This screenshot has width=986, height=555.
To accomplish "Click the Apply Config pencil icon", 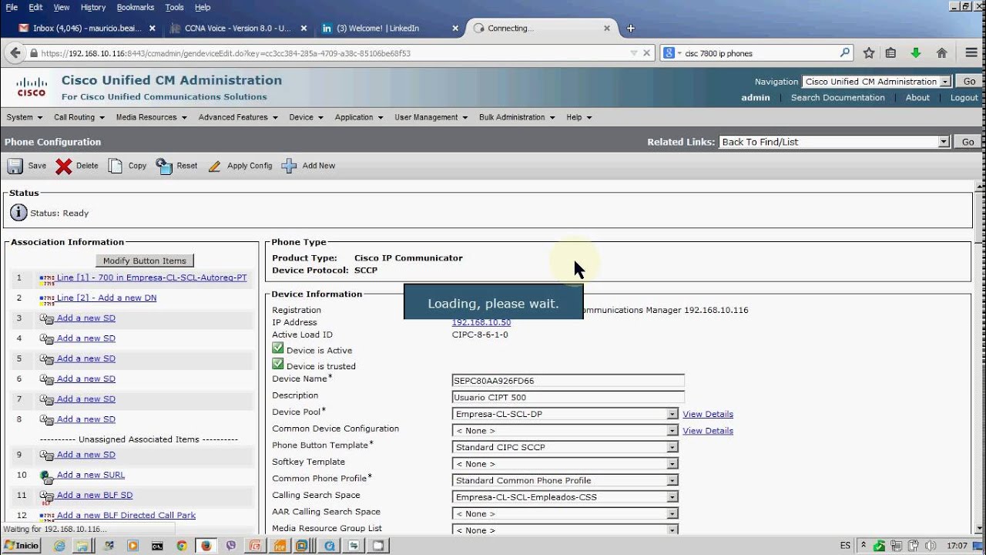I will click(x=214, y=166).
